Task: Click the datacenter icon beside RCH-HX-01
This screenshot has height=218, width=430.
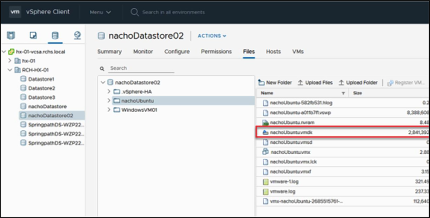Action: [18, 70]
